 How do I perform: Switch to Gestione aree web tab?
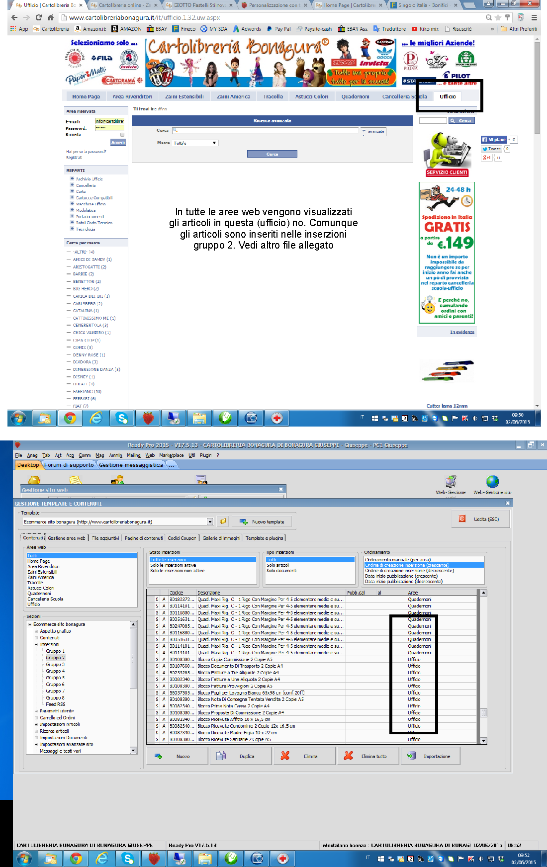67,538
